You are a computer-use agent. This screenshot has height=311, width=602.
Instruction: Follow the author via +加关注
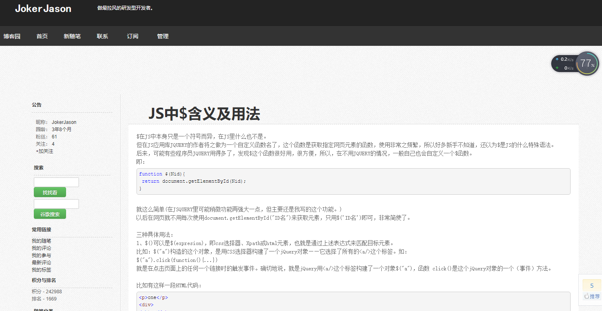pyautogui.click(x=44, y=151)
